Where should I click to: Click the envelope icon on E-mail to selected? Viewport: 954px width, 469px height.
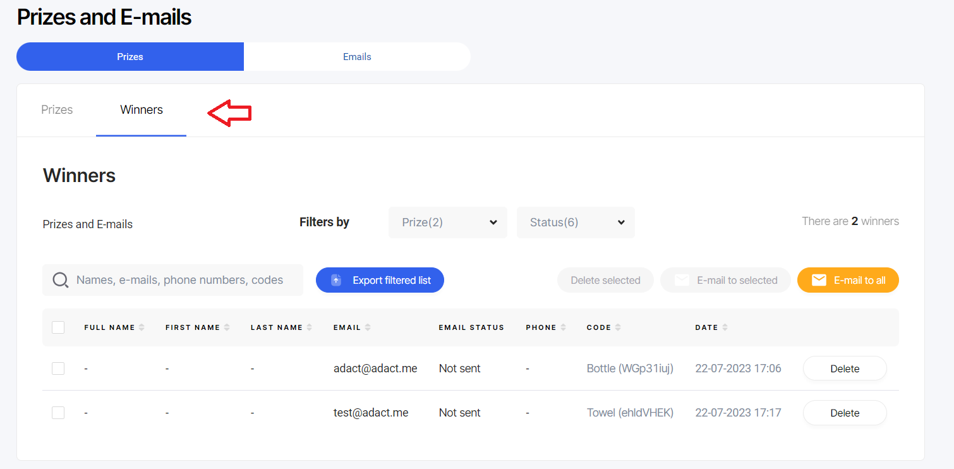tap(682, 279)
